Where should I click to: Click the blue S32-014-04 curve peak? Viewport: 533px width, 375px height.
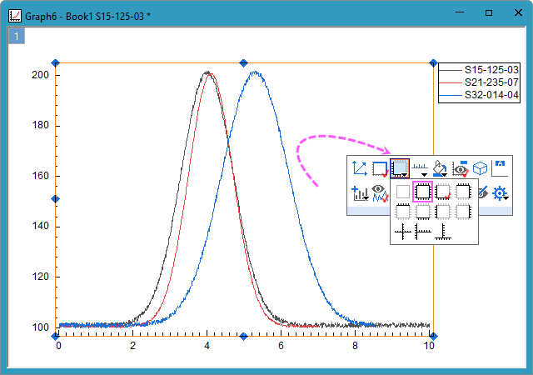point(255,72)
